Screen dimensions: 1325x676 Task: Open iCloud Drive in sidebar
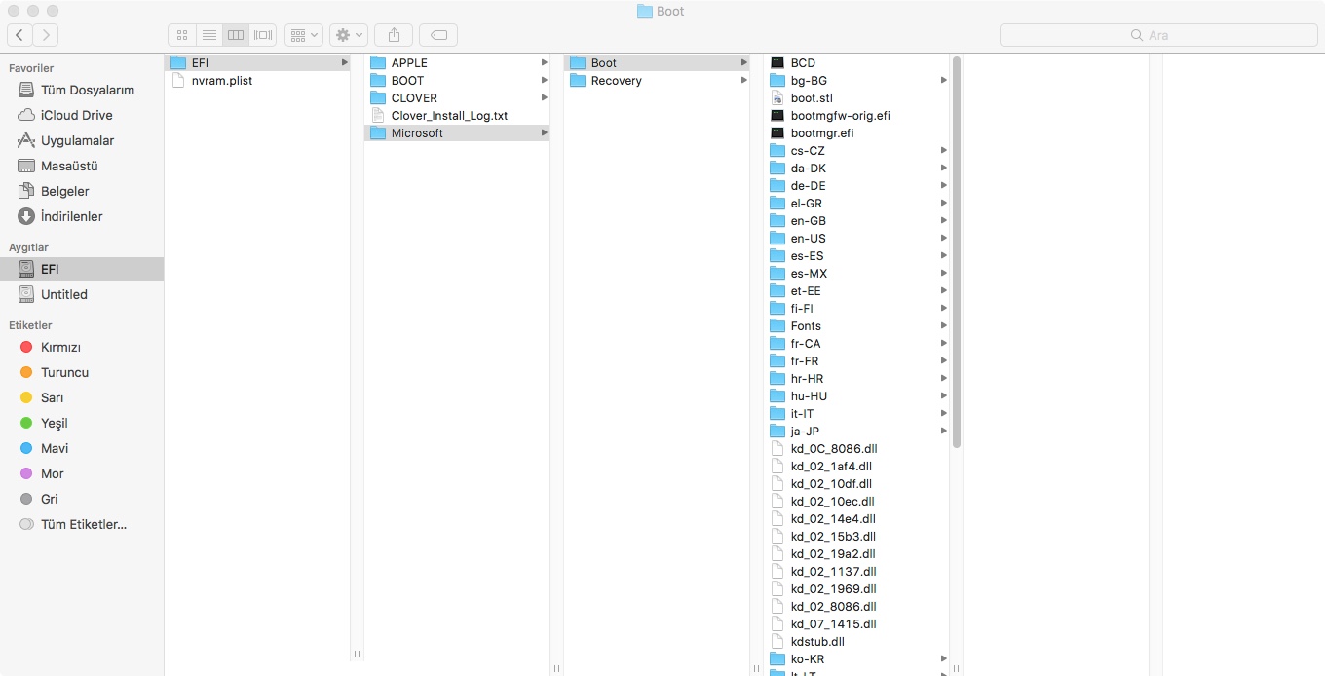[x=76, y=115]
